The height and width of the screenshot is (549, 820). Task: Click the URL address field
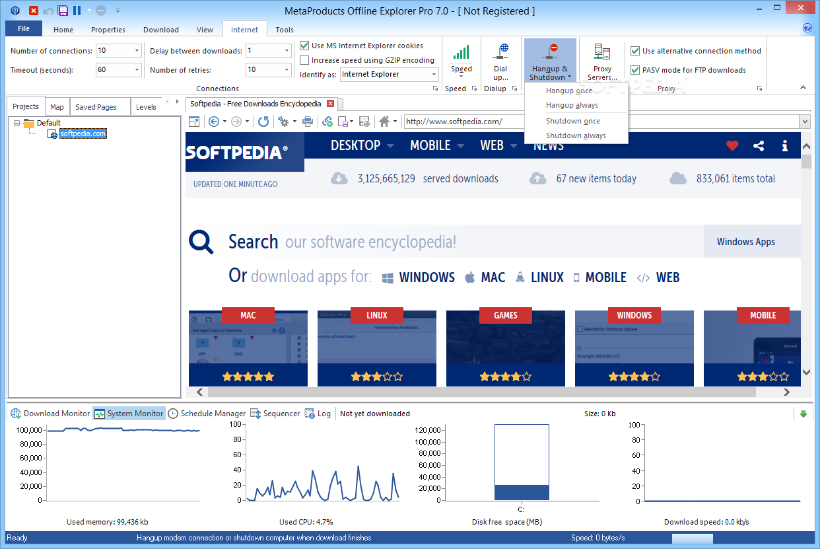point(601,122)
